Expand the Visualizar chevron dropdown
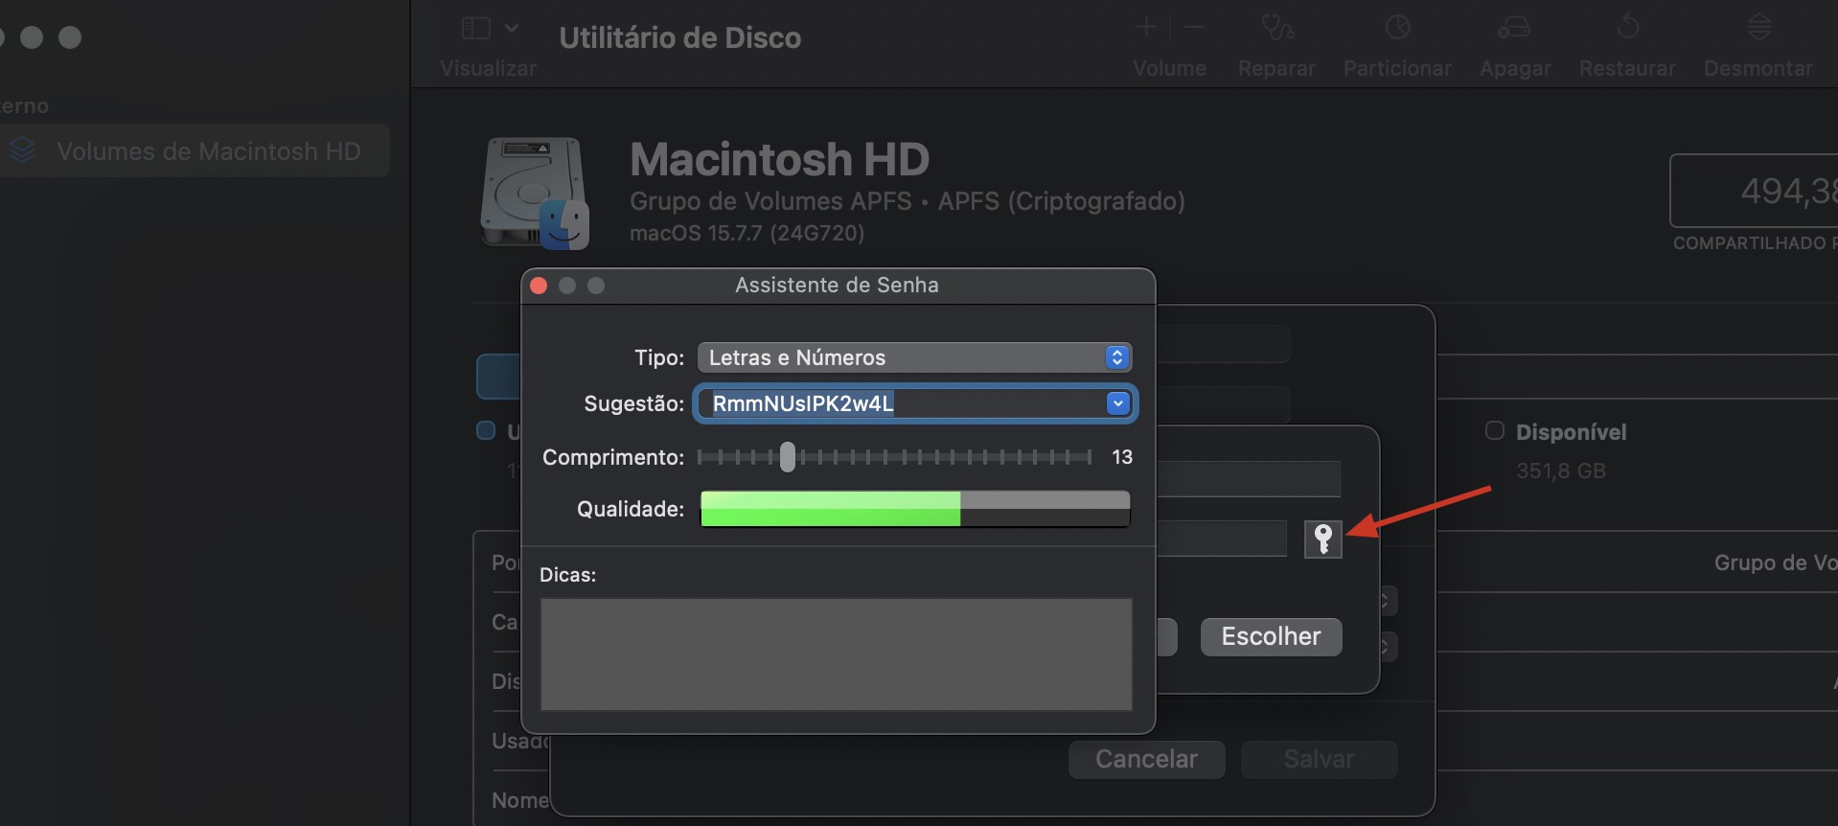The image size is (1838, 826). [x=512, y=29]
